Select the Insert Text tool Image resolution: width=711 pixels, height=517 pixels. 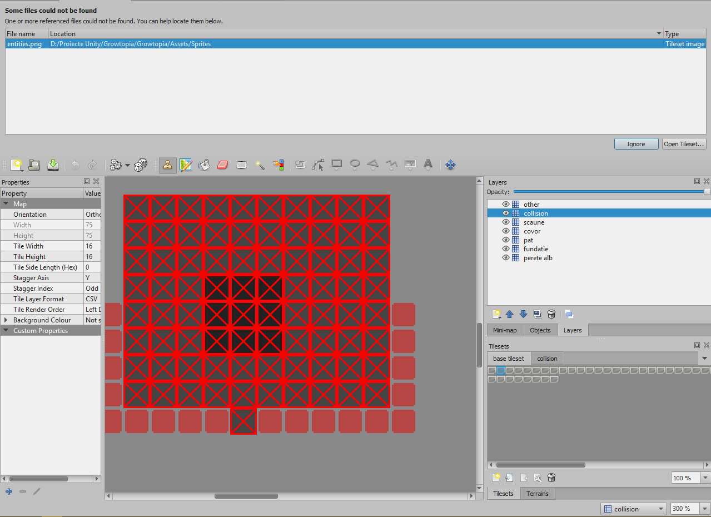pos(428,165)
